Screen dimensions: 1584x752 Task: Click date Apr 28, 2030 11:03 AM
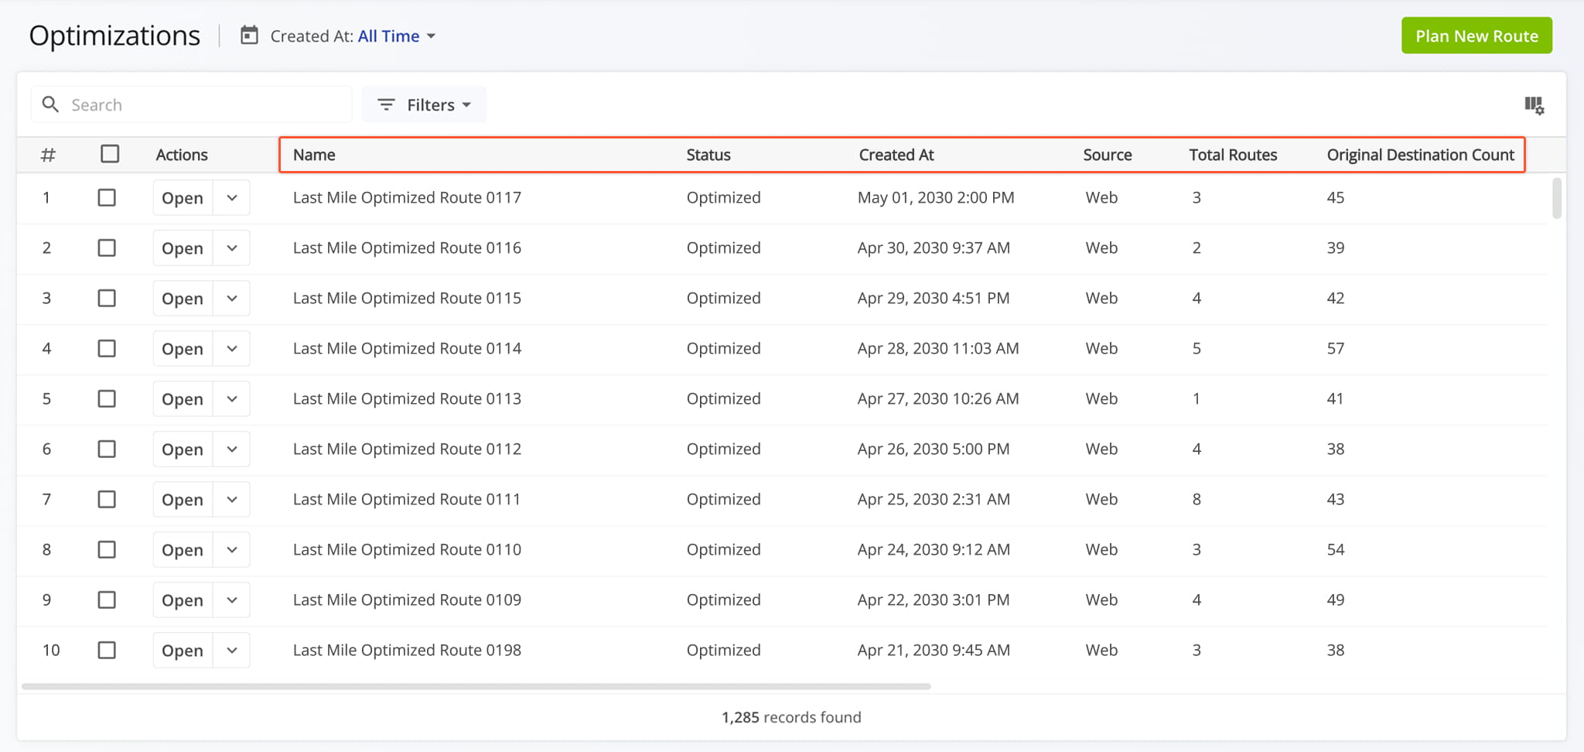(938, 348)
